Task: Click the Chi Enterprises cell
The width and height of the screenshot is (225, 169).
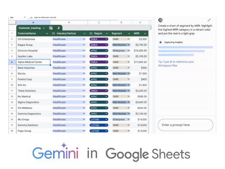Action: [x=33, y=39]
